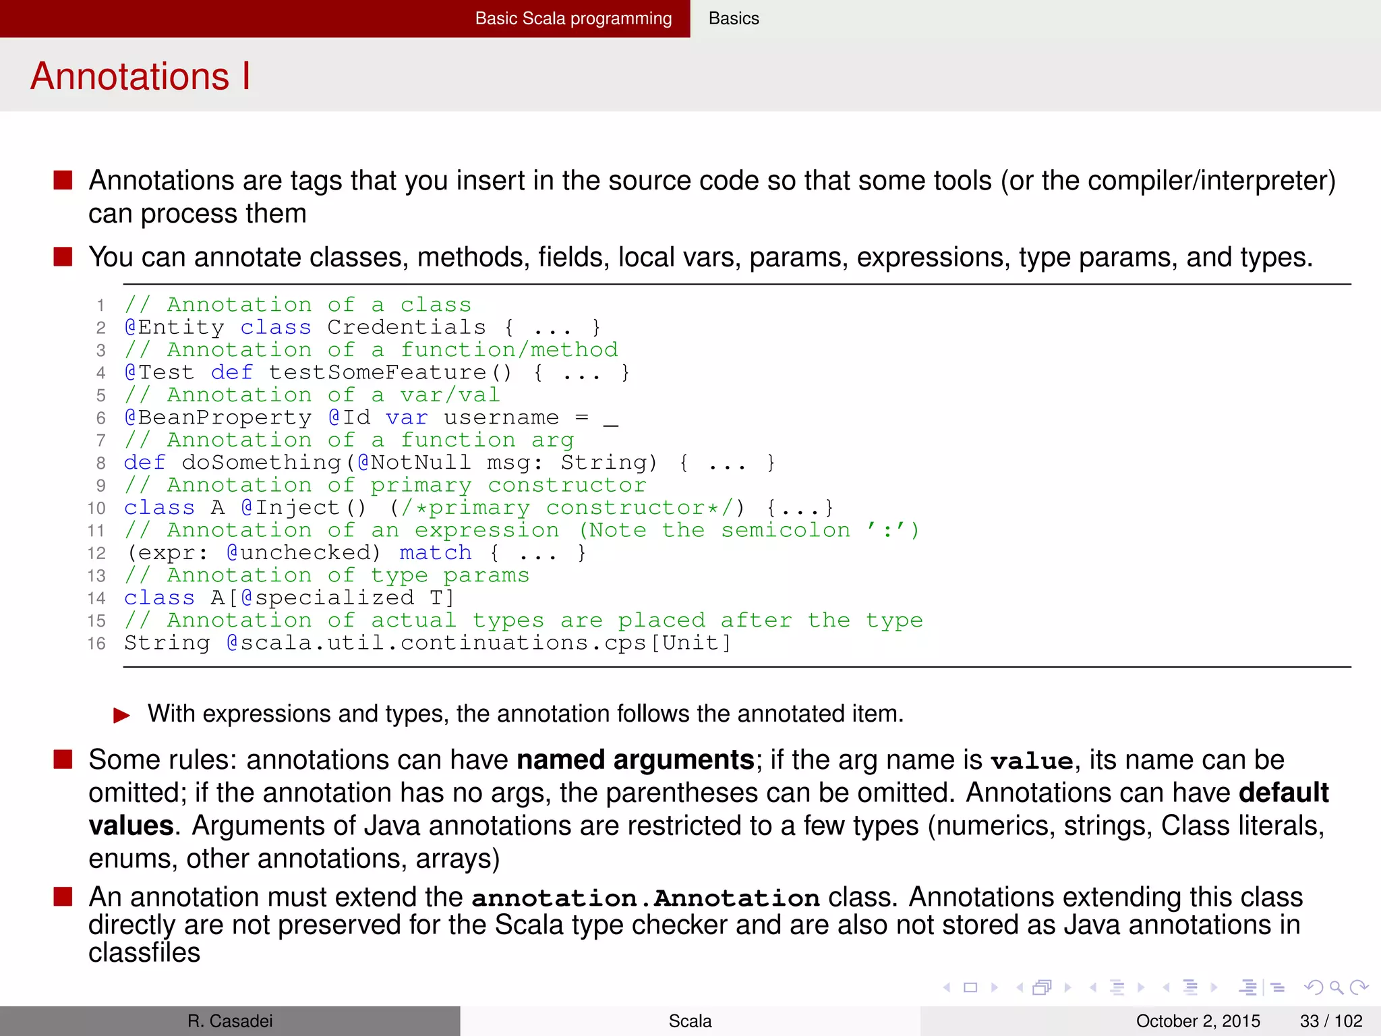Screen dimensions: 1381x1036
Task: Click the search magnifier icon
Action: (x=1336, y=988)
